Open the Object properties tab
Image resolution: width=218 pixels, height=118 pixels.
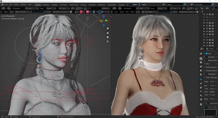201,79
